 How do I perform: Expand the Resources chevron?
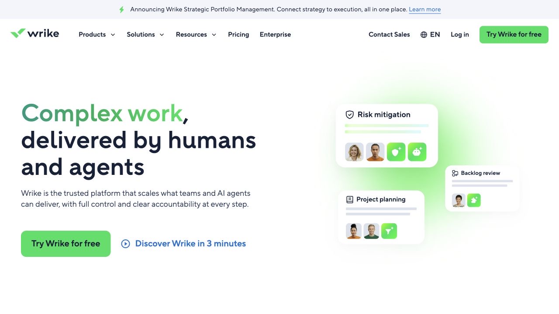[214, 35]
